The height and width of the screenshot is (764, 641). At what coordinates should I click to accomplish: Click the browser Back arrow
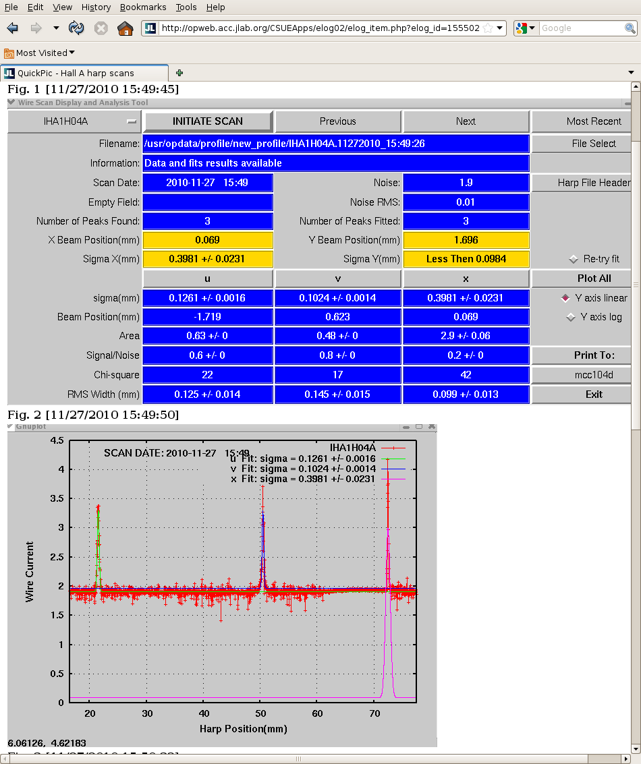[x=13, y=28]
